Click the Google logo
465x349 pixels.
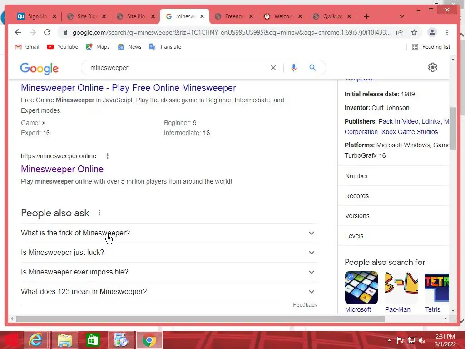pos(39,68)
